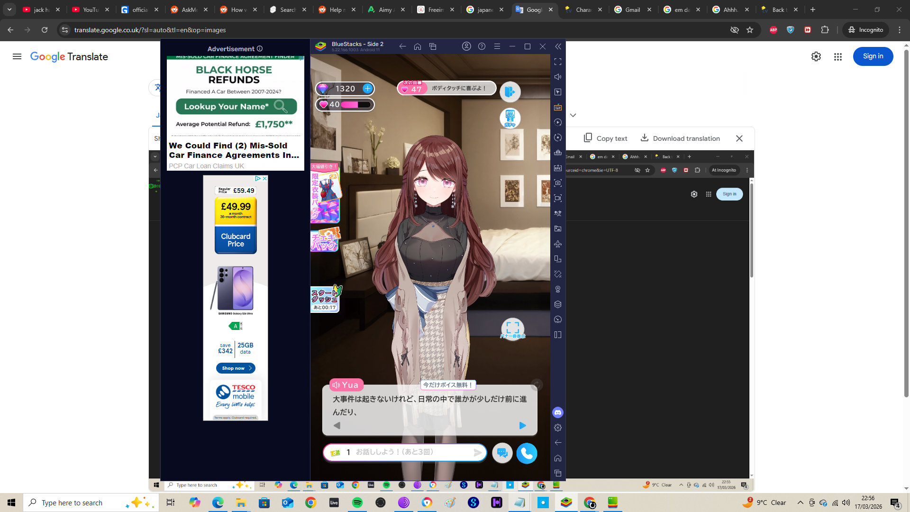910x512 pixels.
Task: Open the limited costume pack banner
Action: click(325, 193)
